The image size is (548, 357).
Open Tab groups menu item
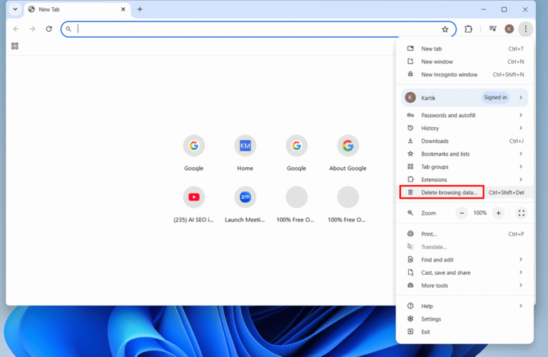point(465,167)
